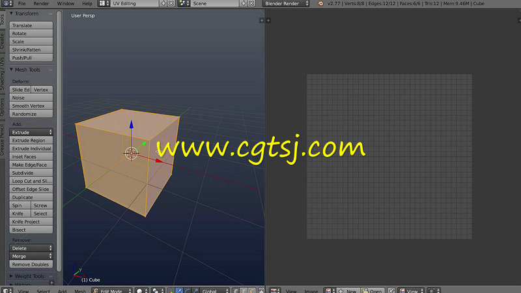Open the screen layout browser icon
This screenshot has width=521, height=293.
[x=104, y=3]
